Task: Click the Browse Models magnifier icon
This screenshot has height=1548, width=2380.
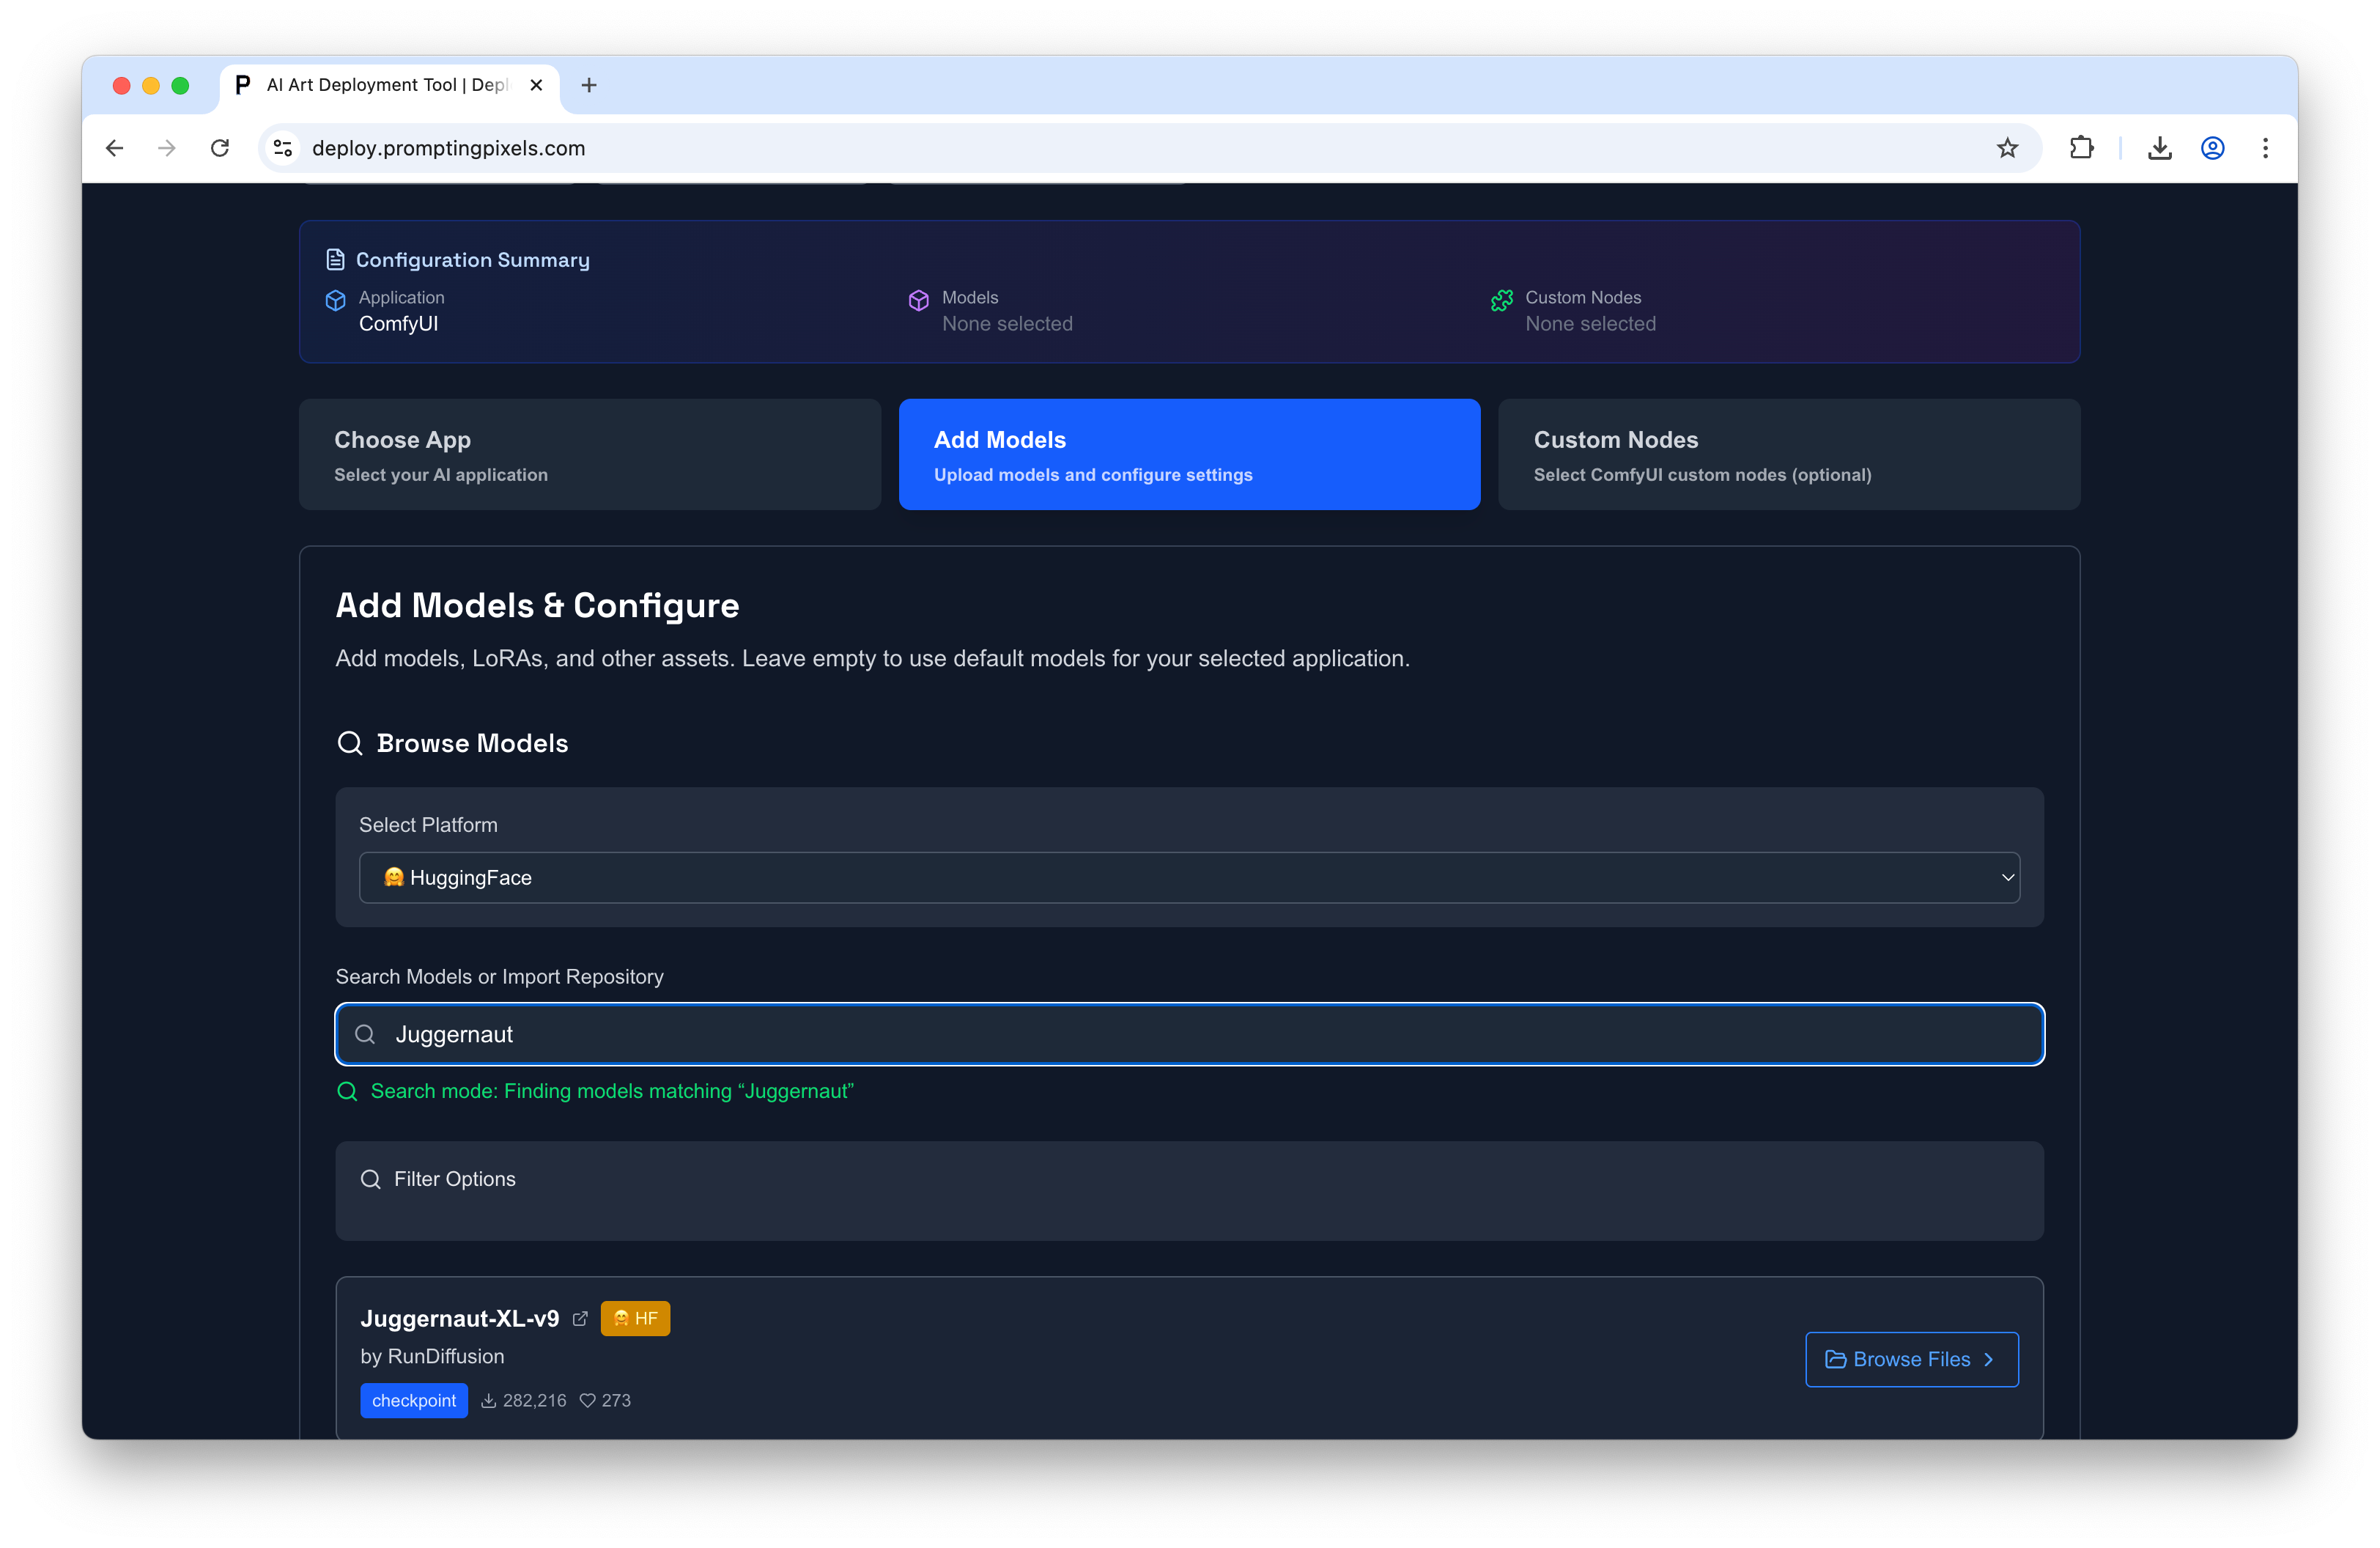Action: click(x=350, y=743)
